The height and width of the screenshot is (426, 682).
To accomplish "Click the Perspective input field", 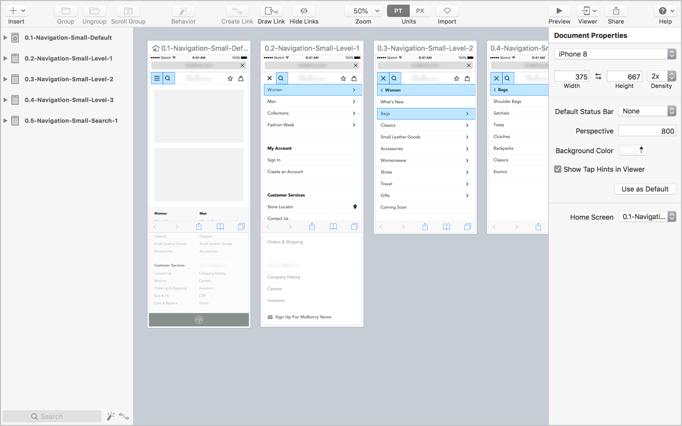I will tap(647, 131).
